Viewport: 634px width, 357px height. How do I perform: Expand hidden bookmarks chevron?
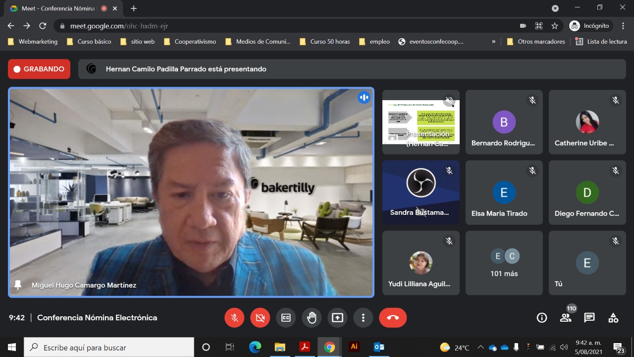(493, 42)
